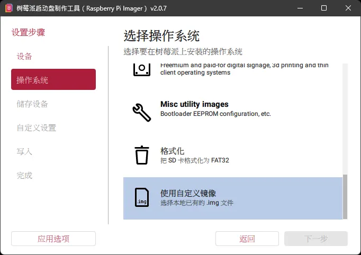Click the 返回 button

[x=247, y=239]
